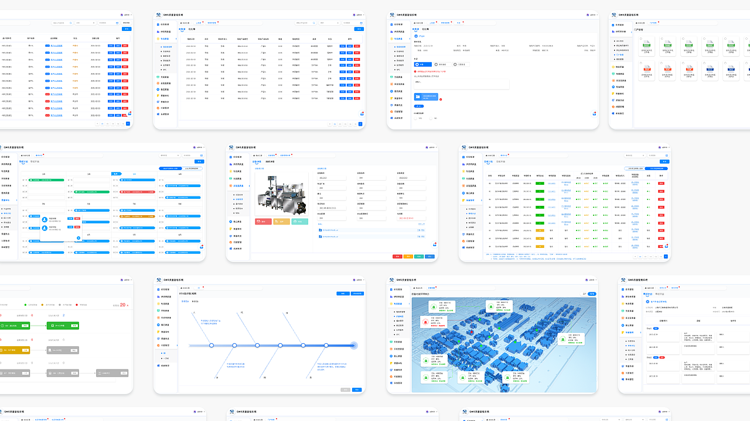Screen dimensions: 750x421
Task: Choose the YES radio in the form window
Action: (x=415, y=118)
